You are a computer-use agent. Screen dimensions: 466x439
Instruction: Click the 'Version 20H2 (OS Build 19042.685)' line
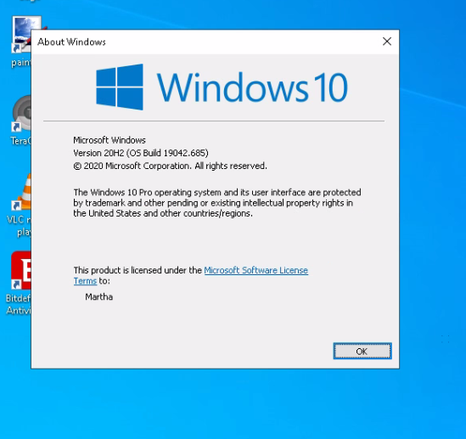tap(141, 153)
